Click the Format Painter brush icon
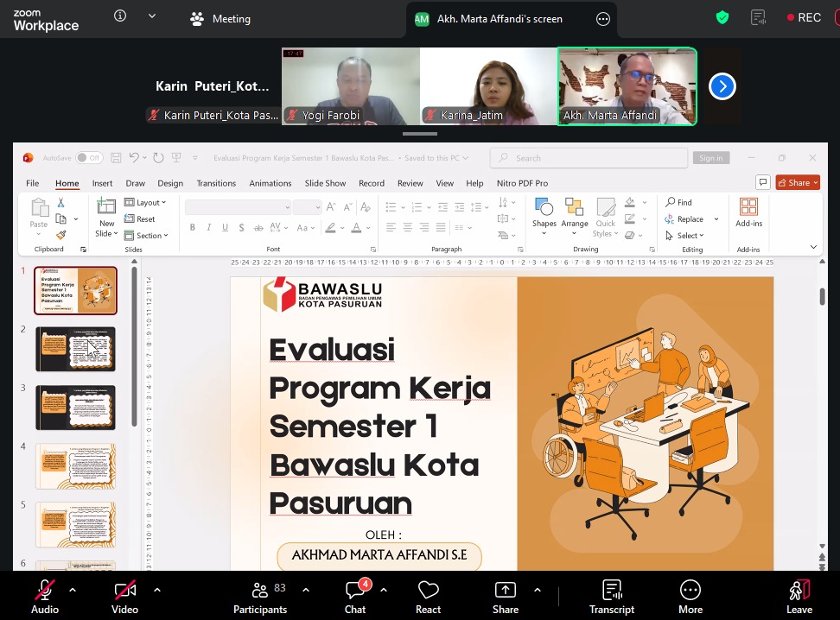Viewport: 840px width, 620px height. (61, 235)
